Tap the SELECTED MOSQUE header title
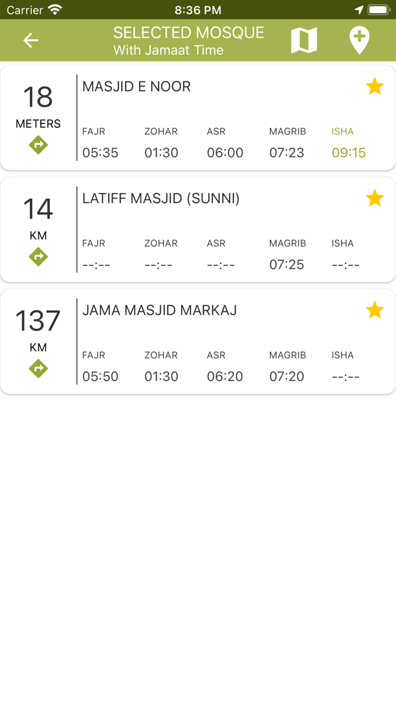This screenshot has height=704, width=396. (188, 33)
